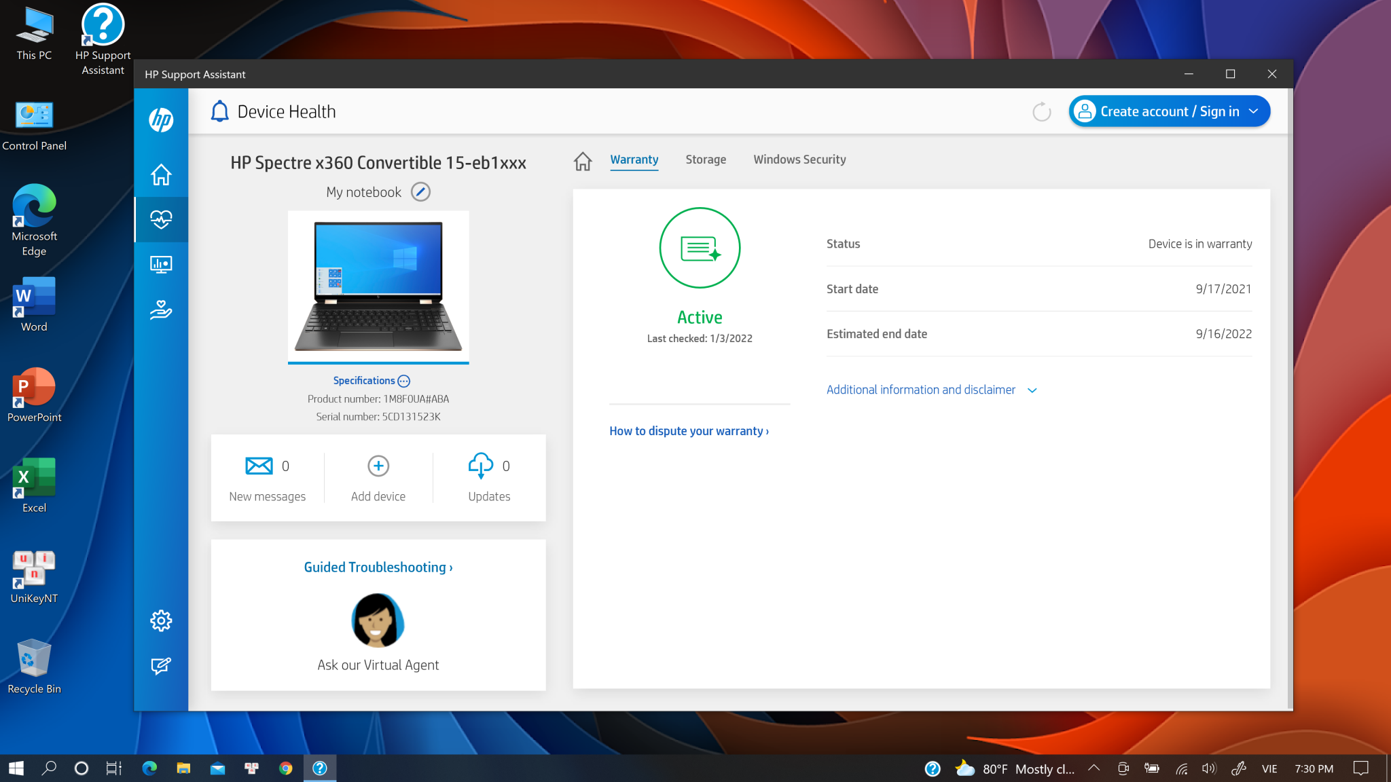Open the diagnostics monitor sidebar icon

tap(161, 264)
